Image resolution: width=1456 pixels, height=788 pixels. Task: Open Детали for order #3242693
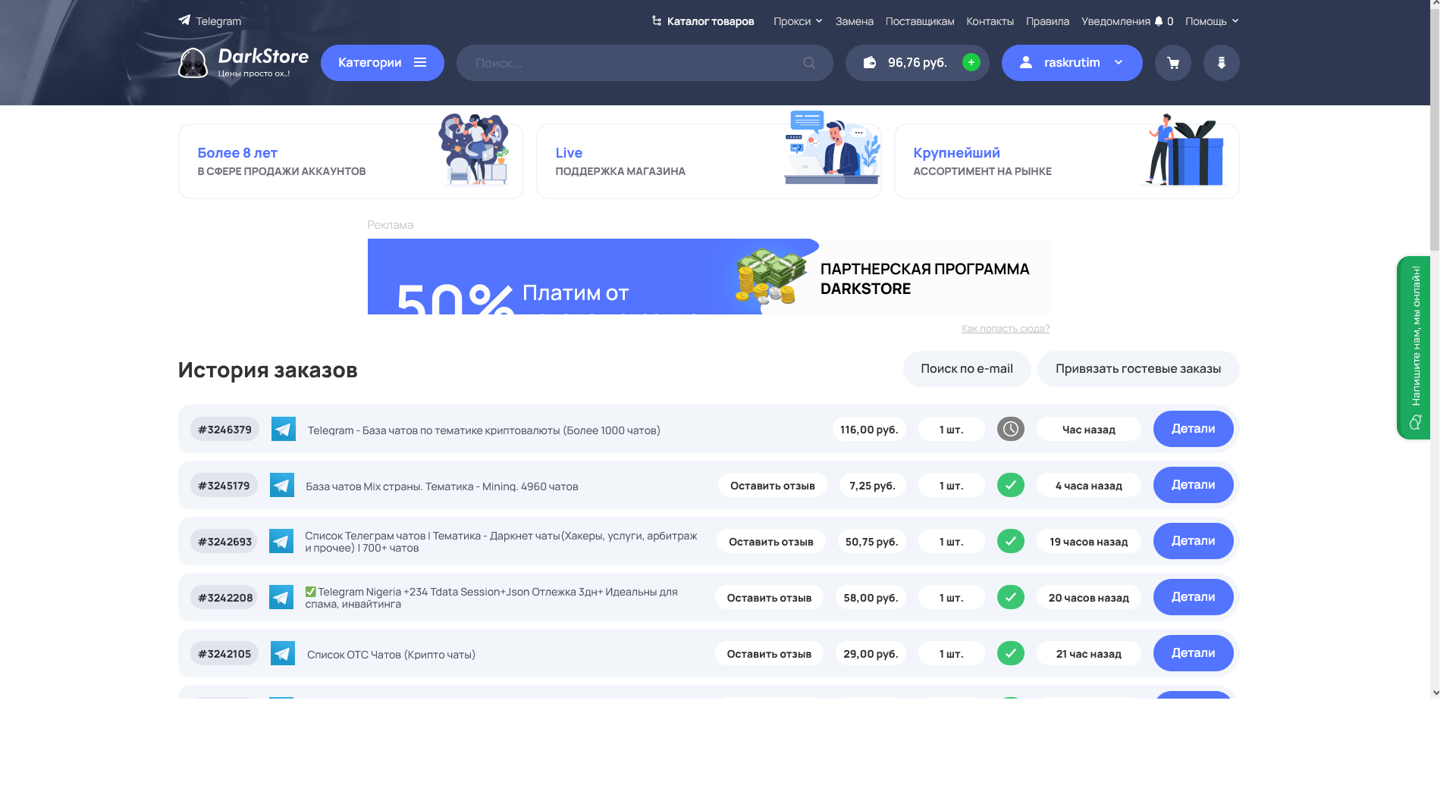pos(1192,542)
